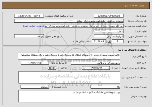Click the section heading 'اطلاعات کالاهای مورد نیاز'

click(x=132, y=50)
